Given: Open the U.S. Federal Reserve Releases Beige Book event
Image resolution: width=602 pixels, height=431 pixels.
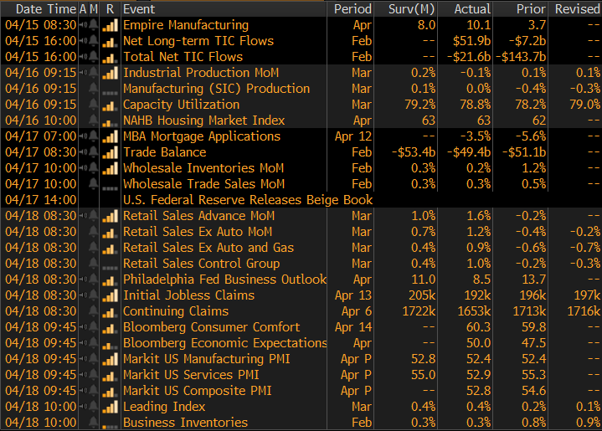Looking at the screenshot, I should coord(247,200).
